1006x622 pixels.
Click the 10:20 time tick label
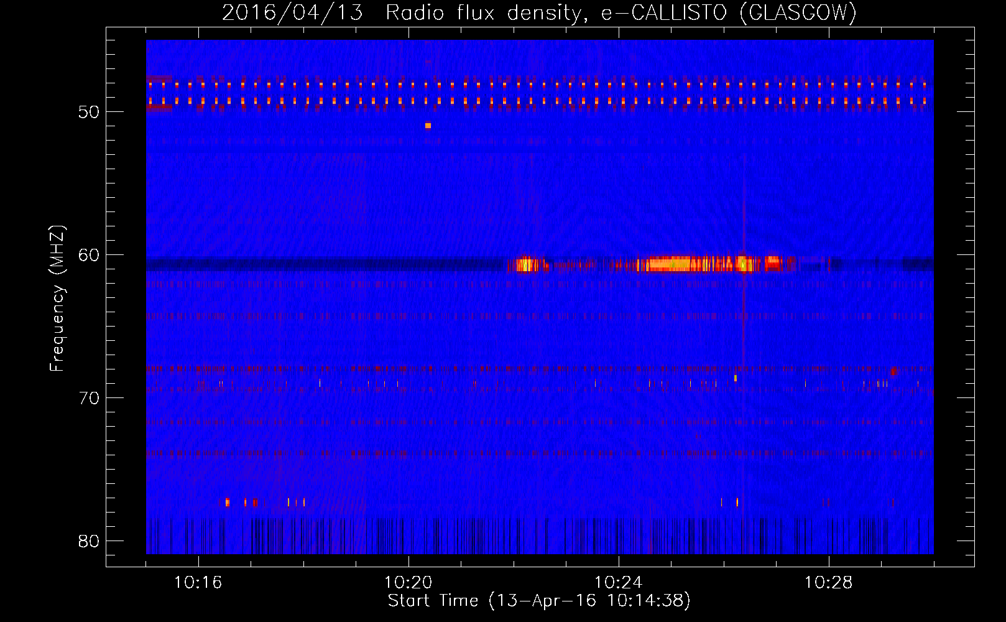tap(408, 583)
